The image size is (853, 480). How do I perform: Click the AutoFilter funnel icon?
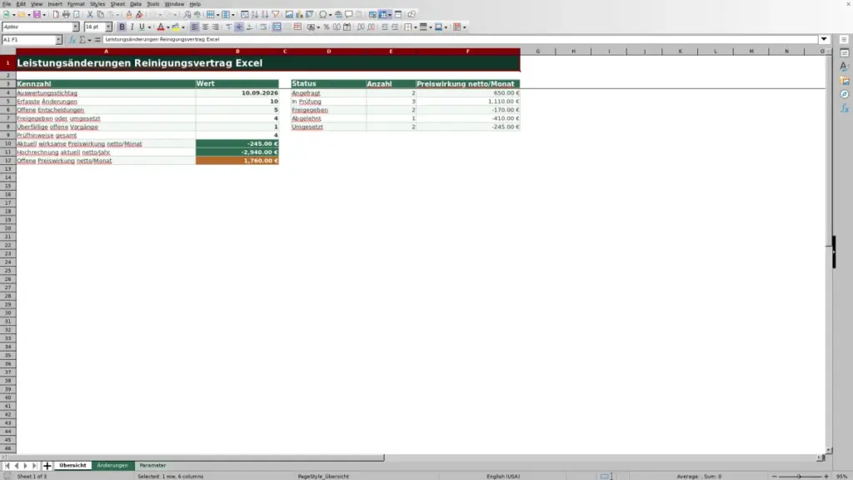coord(276,15)
